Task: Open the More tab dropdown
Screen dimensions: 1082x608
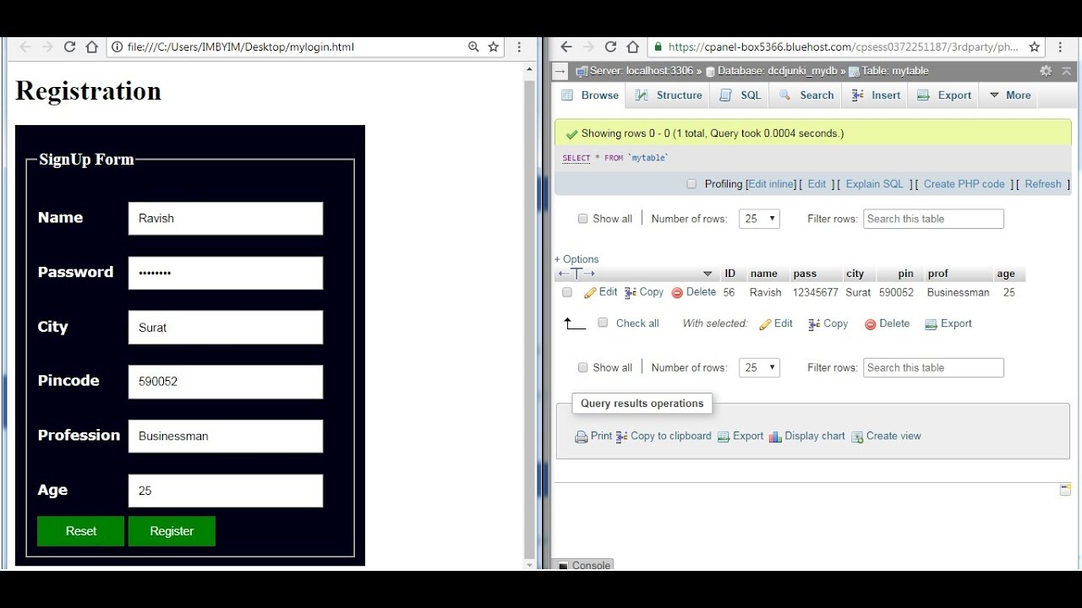Action: tap(1009, 95)
